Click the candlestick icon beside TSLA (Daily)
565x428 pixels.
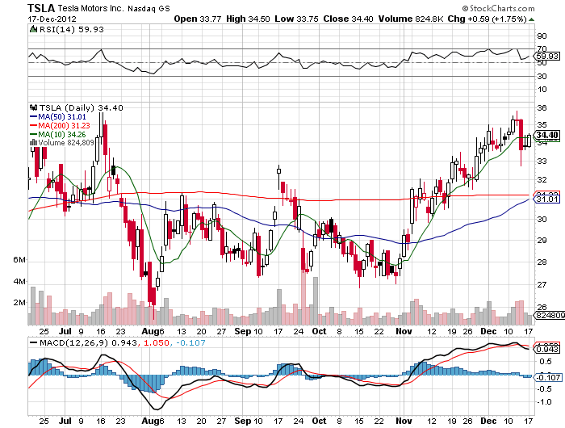(x=34, y=107)
